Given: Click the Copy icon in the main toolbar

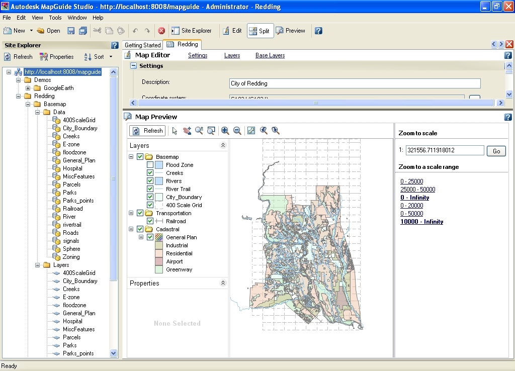Looking at the screenshot, I should coord(109,31).
